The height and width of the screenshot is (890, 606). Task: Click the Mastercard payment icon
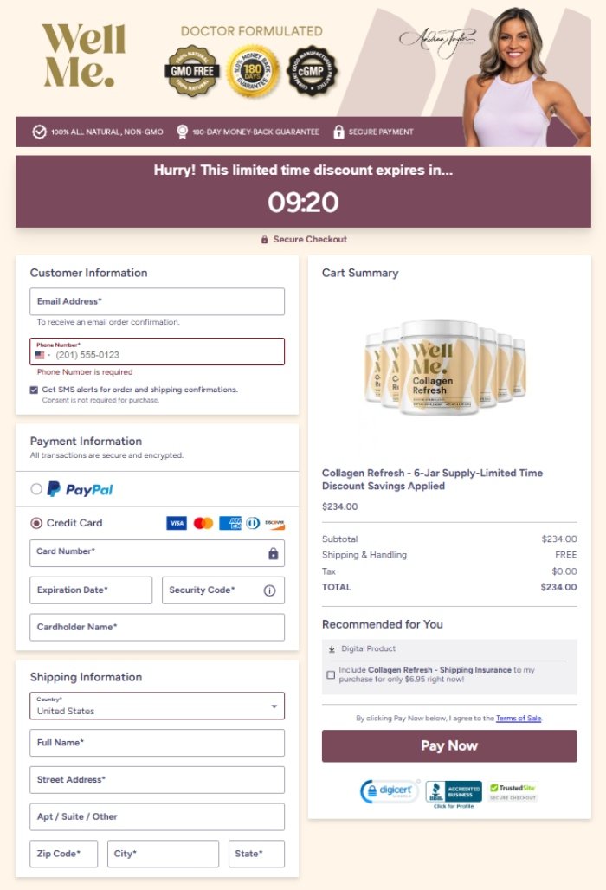coord(203,523)
